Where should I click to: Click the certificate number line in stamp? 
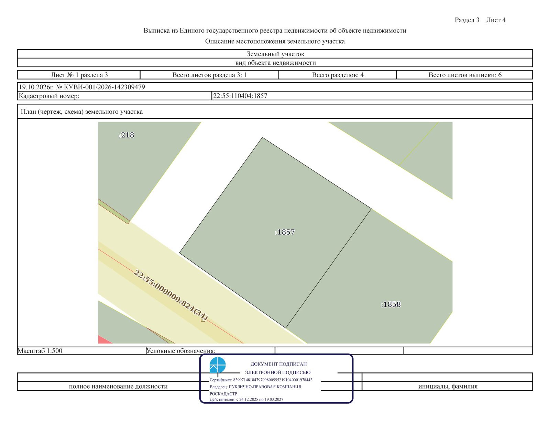click(261, 380)
